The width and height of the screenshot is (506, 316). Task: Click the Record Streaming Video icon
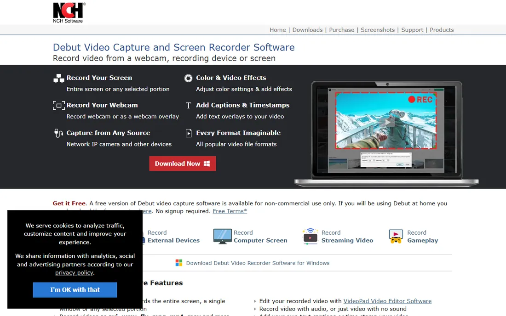point(310,237)
